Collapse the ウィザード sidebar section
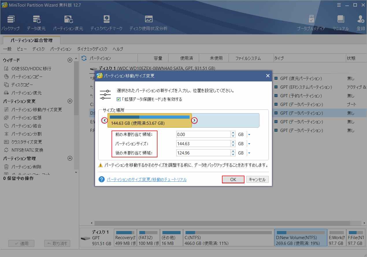This screenshot has height=257, width=367. (x=70, y=60)
